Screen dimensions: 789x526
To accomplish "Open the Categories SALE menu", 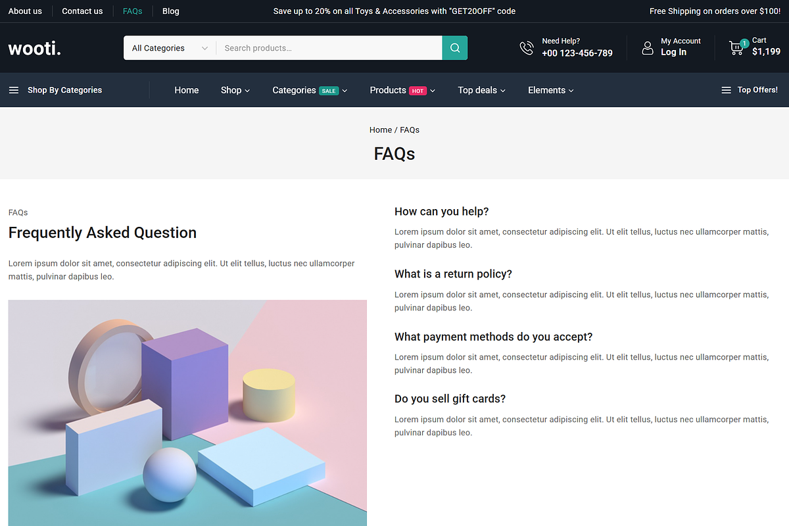I will point(310,90).
